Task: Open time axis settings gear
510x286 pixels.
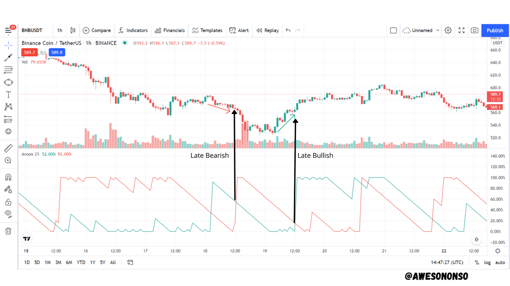Action: click(498, 251)
